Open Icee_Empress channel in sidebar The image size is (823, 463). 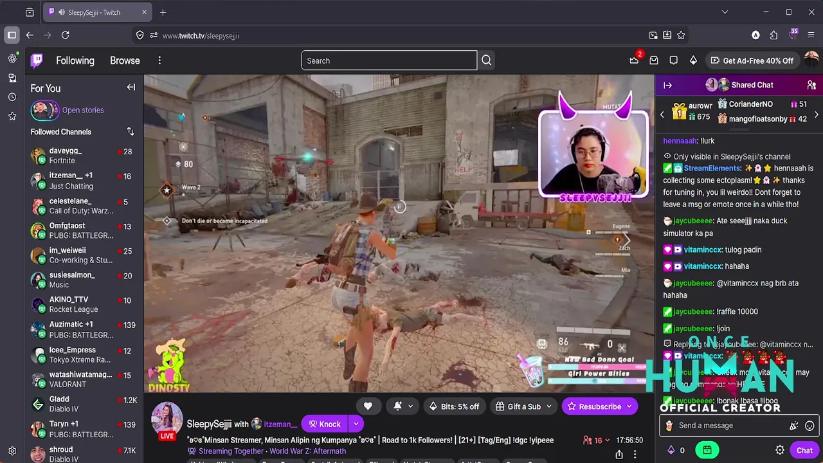coord(84,354)
